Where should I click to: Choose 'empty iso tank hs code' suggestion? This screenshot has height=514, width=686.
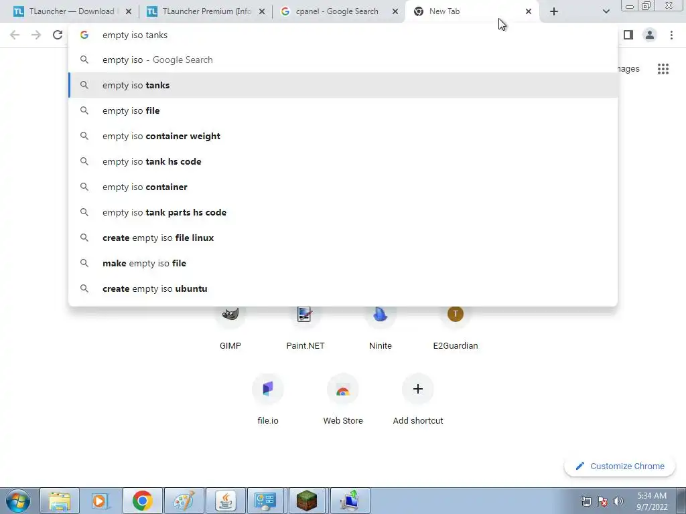pos(343,161)
